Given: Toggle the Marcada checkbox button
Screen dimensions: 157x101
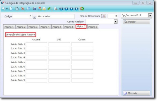Looking at the screenshot, I should tap(137, 93).
